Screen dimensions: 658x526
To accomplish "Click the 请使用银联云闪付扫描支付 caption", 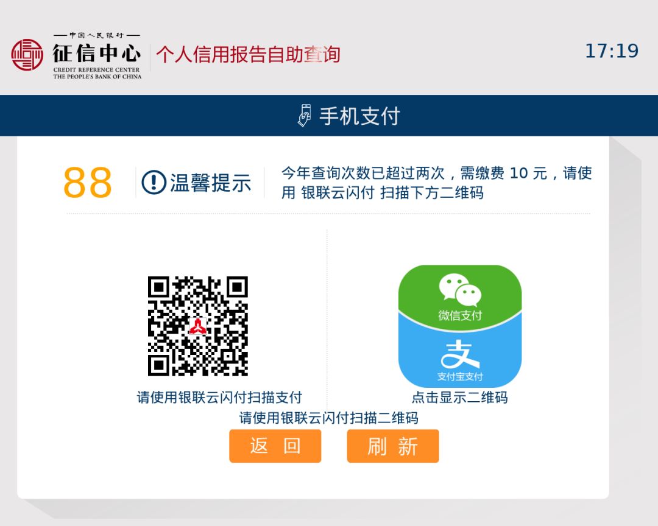I will coord(219,397).
